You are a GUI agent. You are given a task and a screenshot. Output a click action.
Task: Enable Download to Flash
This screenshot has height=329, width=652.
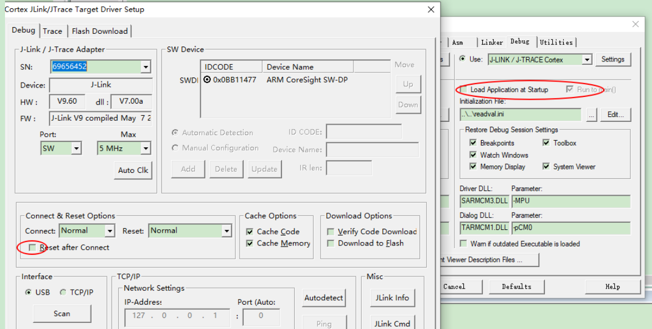point(331,243)
